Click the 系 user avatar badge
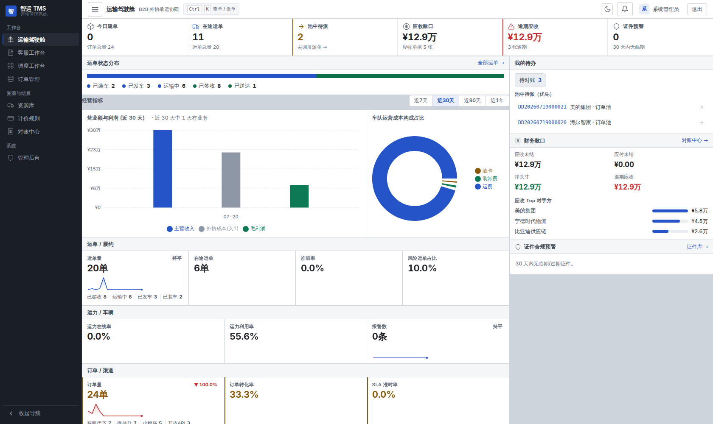 (x=644, y=9)
